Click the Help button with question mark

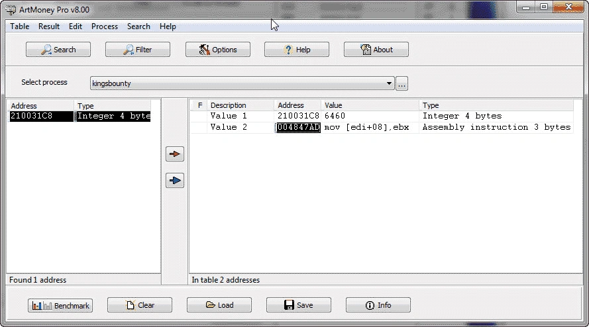tap(297, 50)
